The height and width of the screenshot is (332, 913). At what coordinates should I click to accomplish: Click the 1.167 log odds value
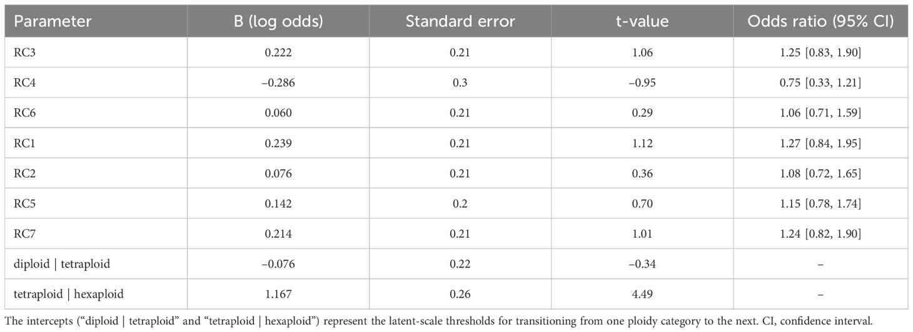point(278,294)
